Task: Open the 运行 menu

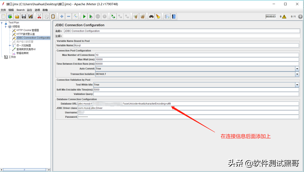Action: (x=29, y=10)
